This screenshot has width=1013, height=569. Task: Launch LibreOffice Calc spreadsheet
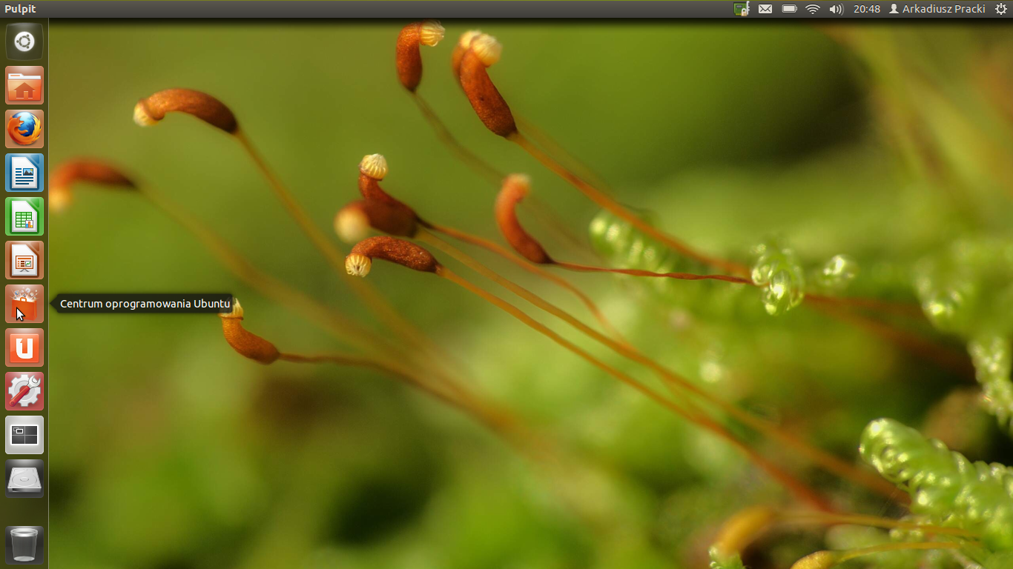tap(24, 216)
